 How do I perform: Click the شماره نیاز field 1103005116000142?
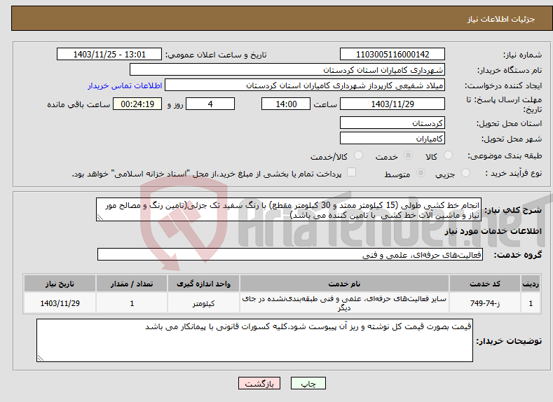[x=392, y=54]
